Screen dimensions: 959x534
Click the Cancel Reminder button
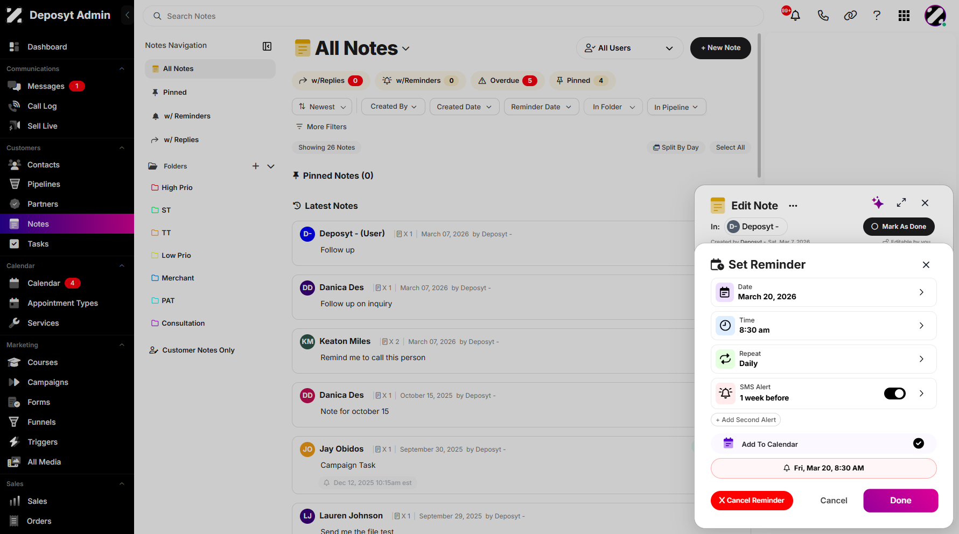[752, 501]
